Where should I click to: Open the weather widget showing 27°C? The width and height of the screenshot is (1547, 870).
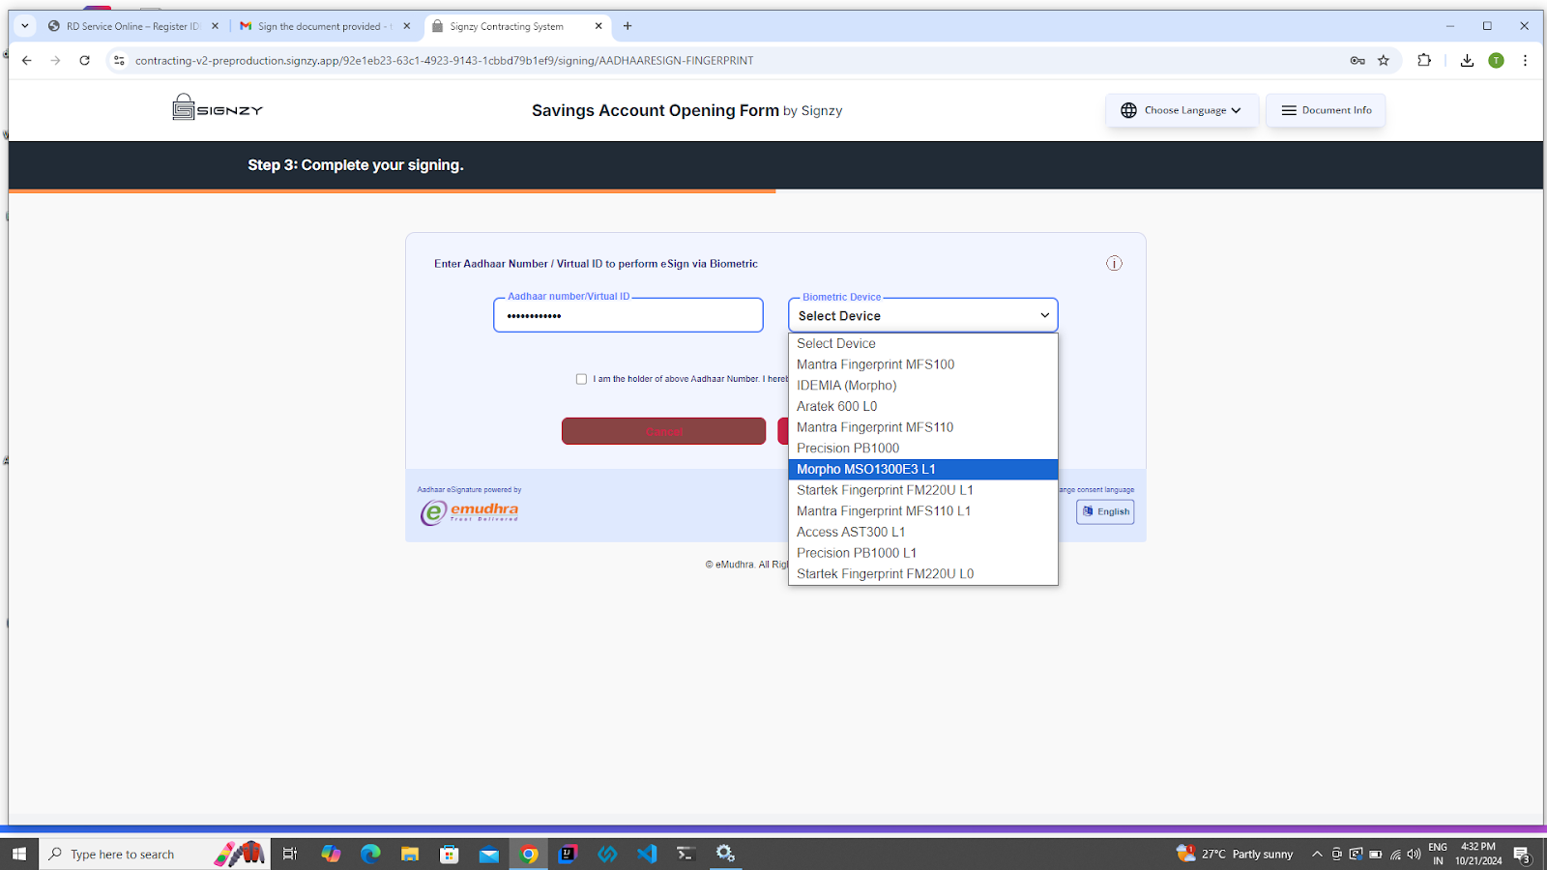1235,854
